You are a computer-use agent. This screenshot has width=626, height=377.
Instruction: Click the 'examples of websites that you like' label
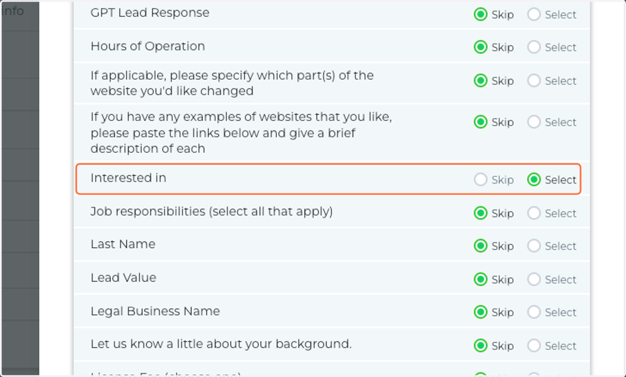pos(241,133)
